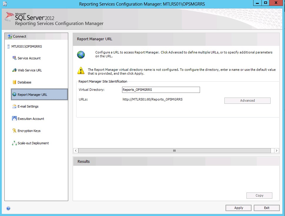
Task: Show the Scale-out Deployment page
Action: (33, 143)
